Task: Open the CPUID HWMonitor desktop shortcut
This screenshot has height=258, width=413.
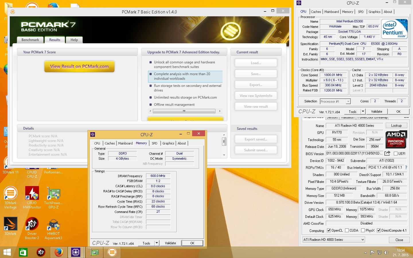Action: point(32,198)
